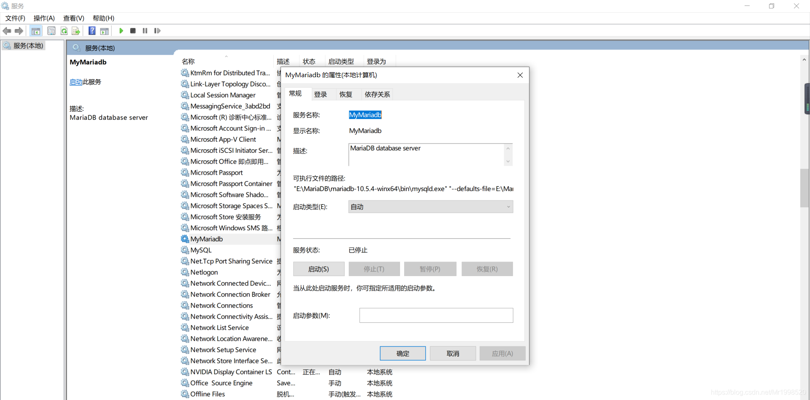Click the 启动参数(M) input field
The image size is (810, 400).
(x=436, y=315)
